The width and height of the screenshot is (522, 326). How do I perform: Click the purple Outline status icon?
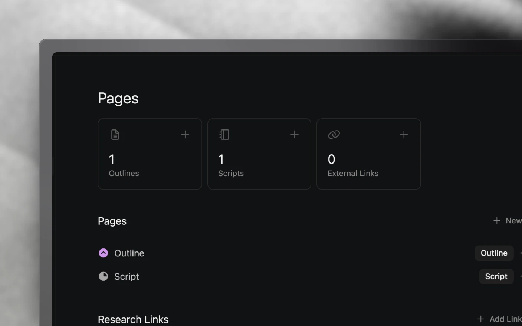104,253
